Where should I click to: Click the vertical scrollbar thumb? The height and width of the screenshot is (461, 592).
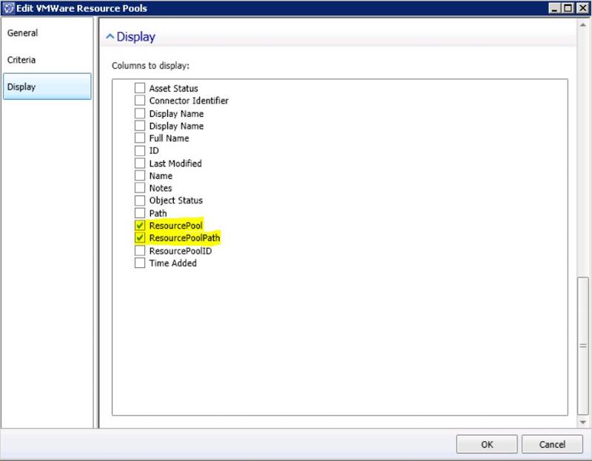pyautogui.click(x=583, y=346)
